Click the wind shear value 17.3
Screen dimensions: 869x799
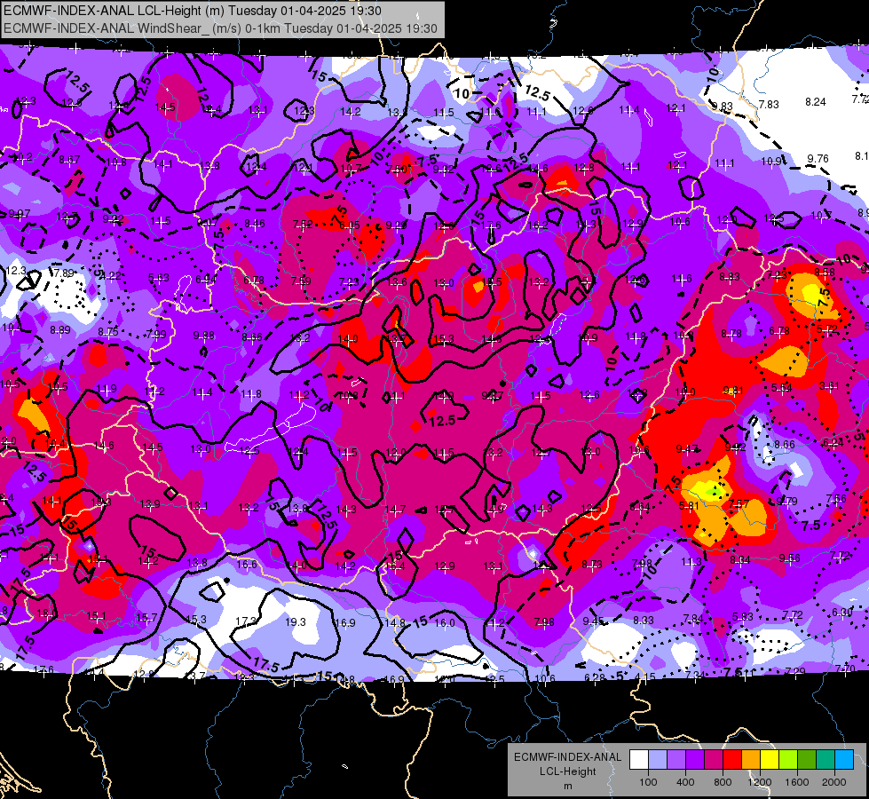point(246,621)
